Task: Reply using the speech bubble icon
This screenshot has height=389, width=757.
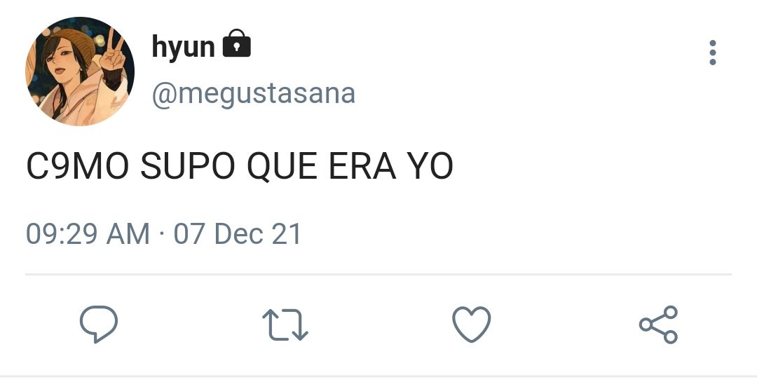Action: click(99, 325)
